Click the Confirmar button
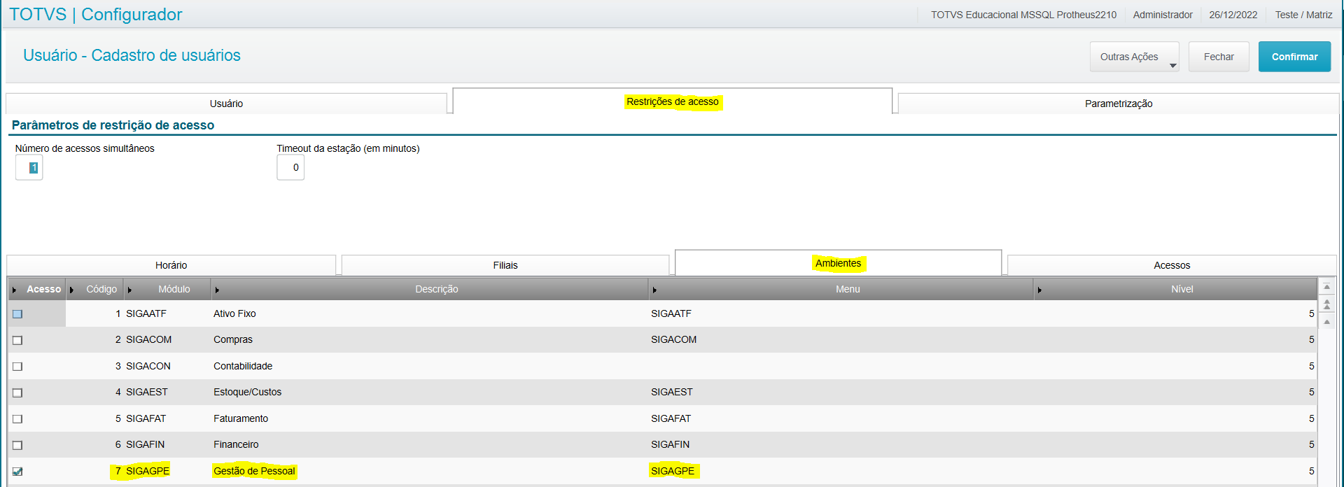1344x487 pixels. tap(1294, 57)
